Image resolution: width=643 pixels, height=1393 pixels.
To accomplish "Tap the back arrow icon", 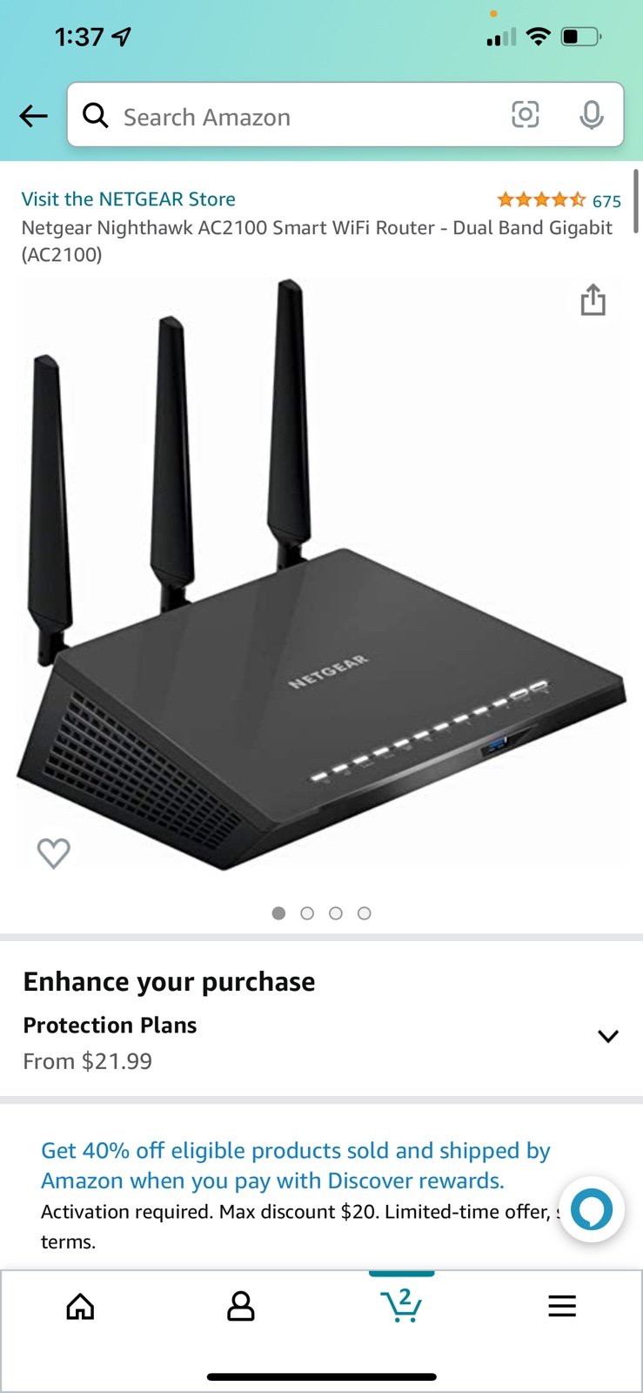I will 33,116.
